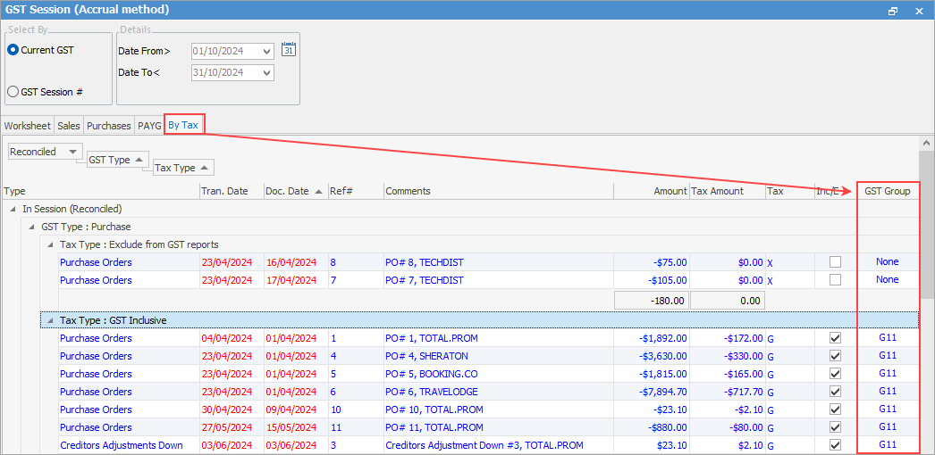Switch to the Worksheet tab
935x455 pixels.
(27, 126)
